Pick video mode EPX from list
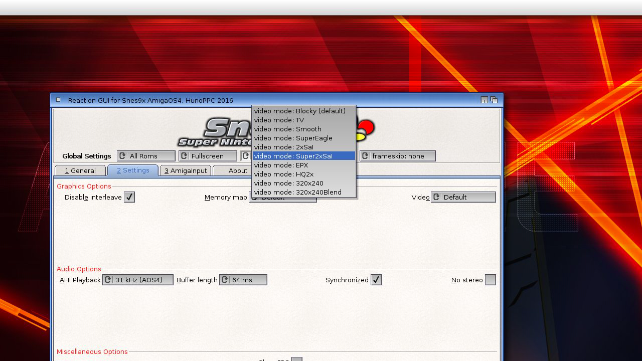Screen dimensions: 642x361 [x=304, y=165]
